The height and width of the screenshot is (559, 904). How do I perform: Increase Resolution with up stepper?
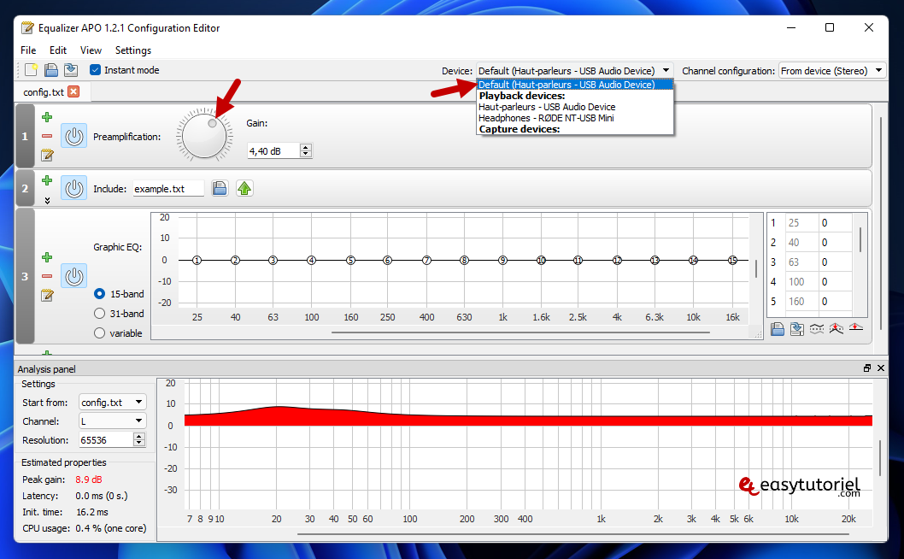click(x=139, y=436)
